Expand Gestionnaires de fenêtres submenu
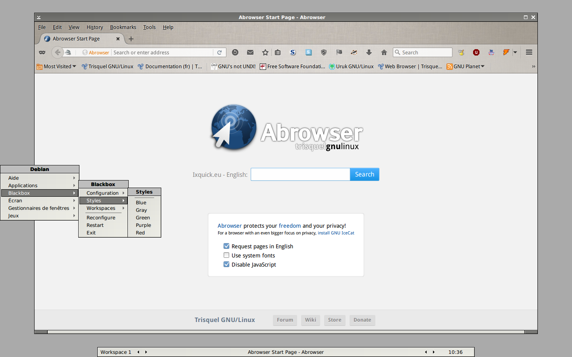This screenshot has height=357, width=572. 40,208
